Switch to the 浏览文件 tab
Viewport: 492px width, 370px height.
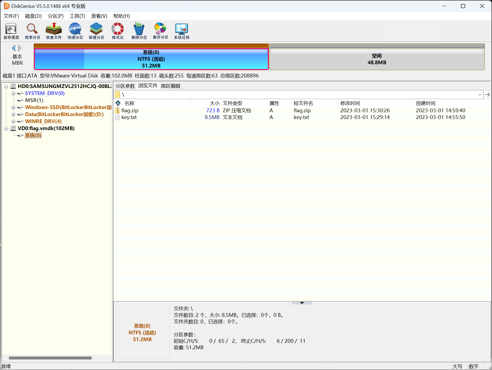148,86
